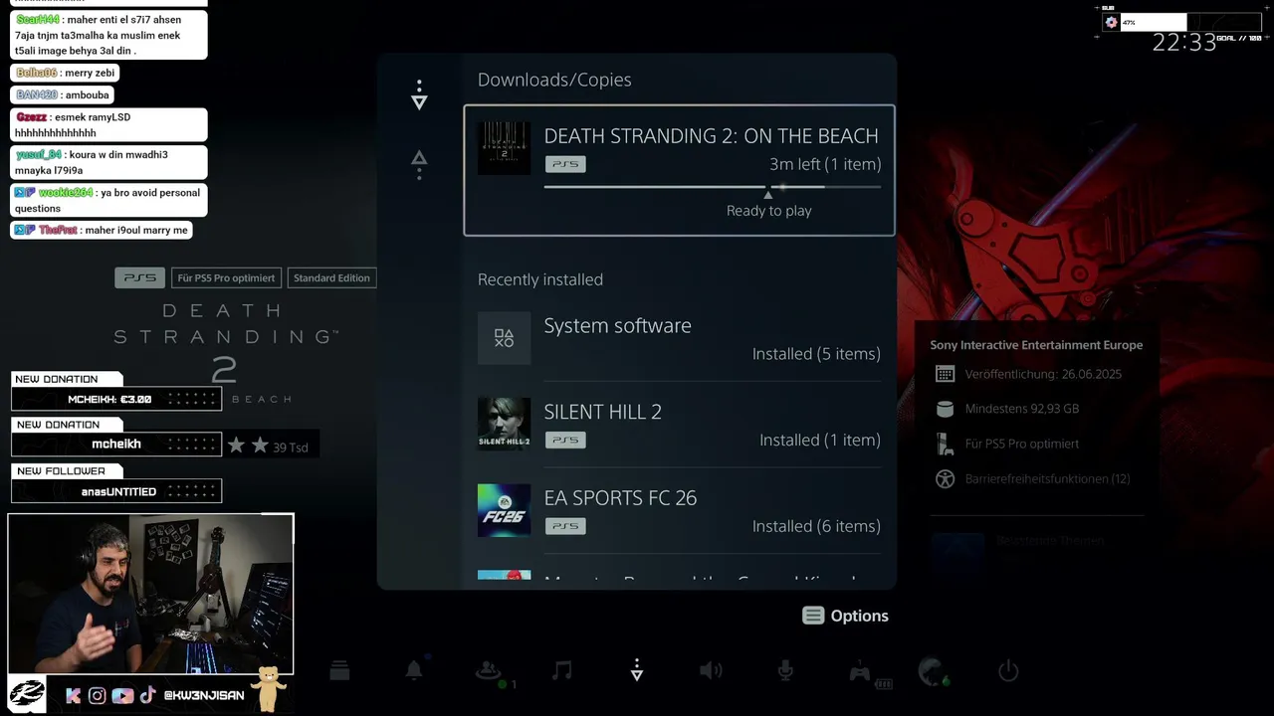This screenshot has width=1274, height=716.
Task: Click 'Veröffentlichung: 26.06.2025' text
Action: (x=1043, y=374)
